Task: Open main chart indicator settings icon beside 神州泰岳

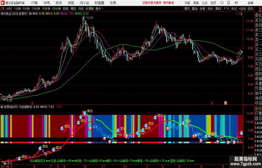Action: (30, 14)
